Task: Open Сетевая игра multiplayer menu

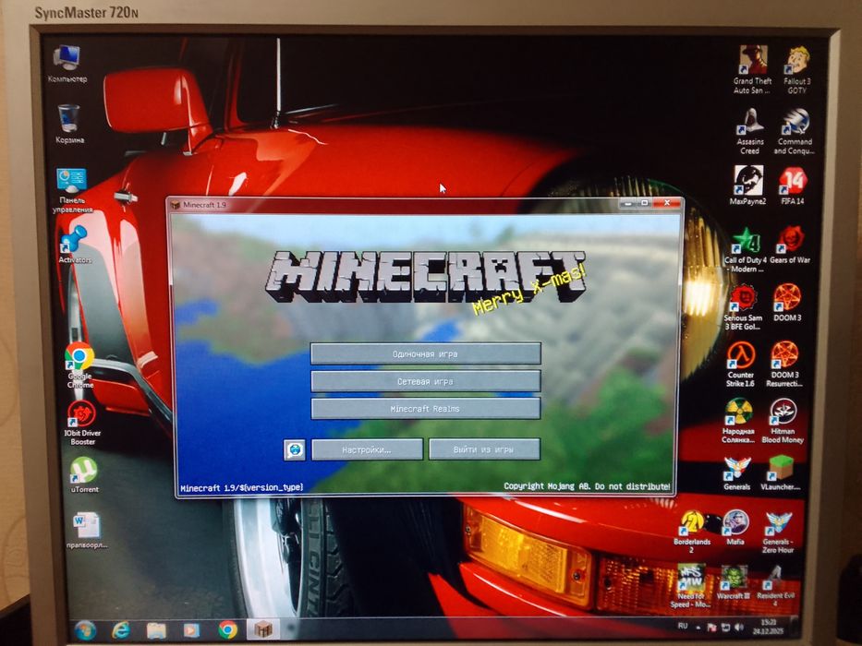Action: pyautogui.click(x=426, y=381)
